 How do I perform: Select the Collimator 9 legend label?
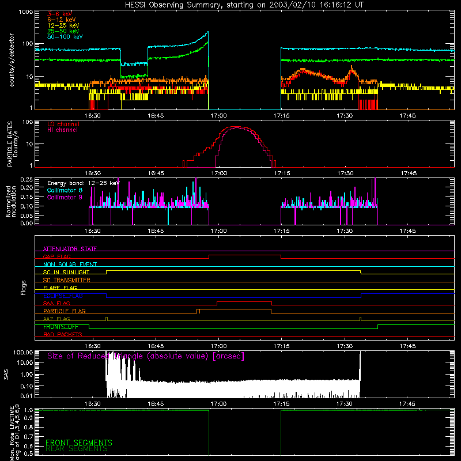pyautogui.click(x=65, y=197)
